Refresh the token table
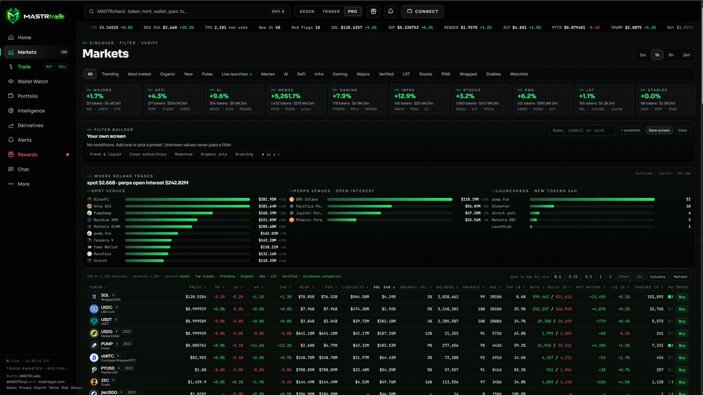 (x=680, y=277)
